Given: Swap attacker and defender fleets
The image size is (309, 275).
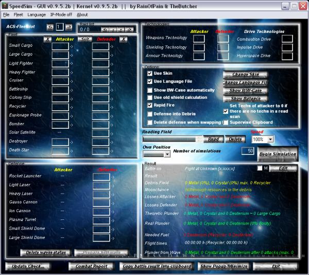Looking at the screenshot, I should coord(85,39).
